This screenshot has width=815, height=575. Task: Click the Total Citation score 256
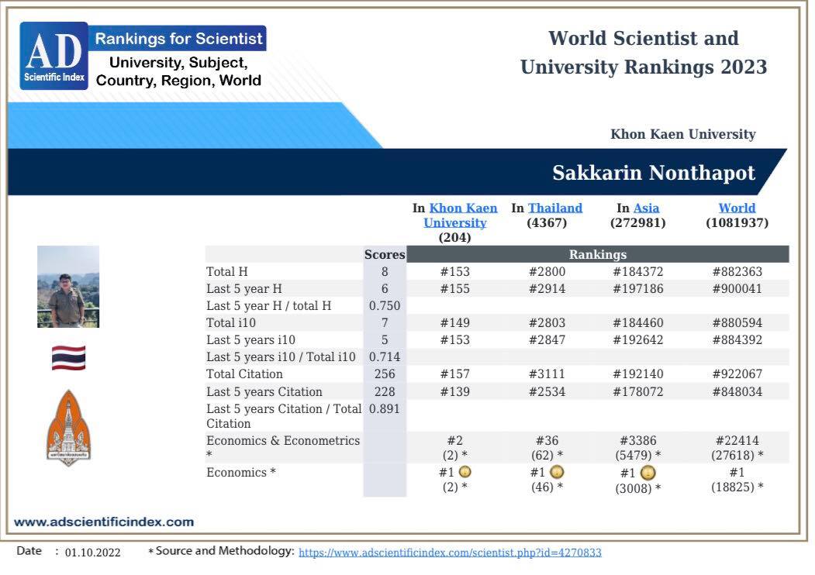point(385,374)
